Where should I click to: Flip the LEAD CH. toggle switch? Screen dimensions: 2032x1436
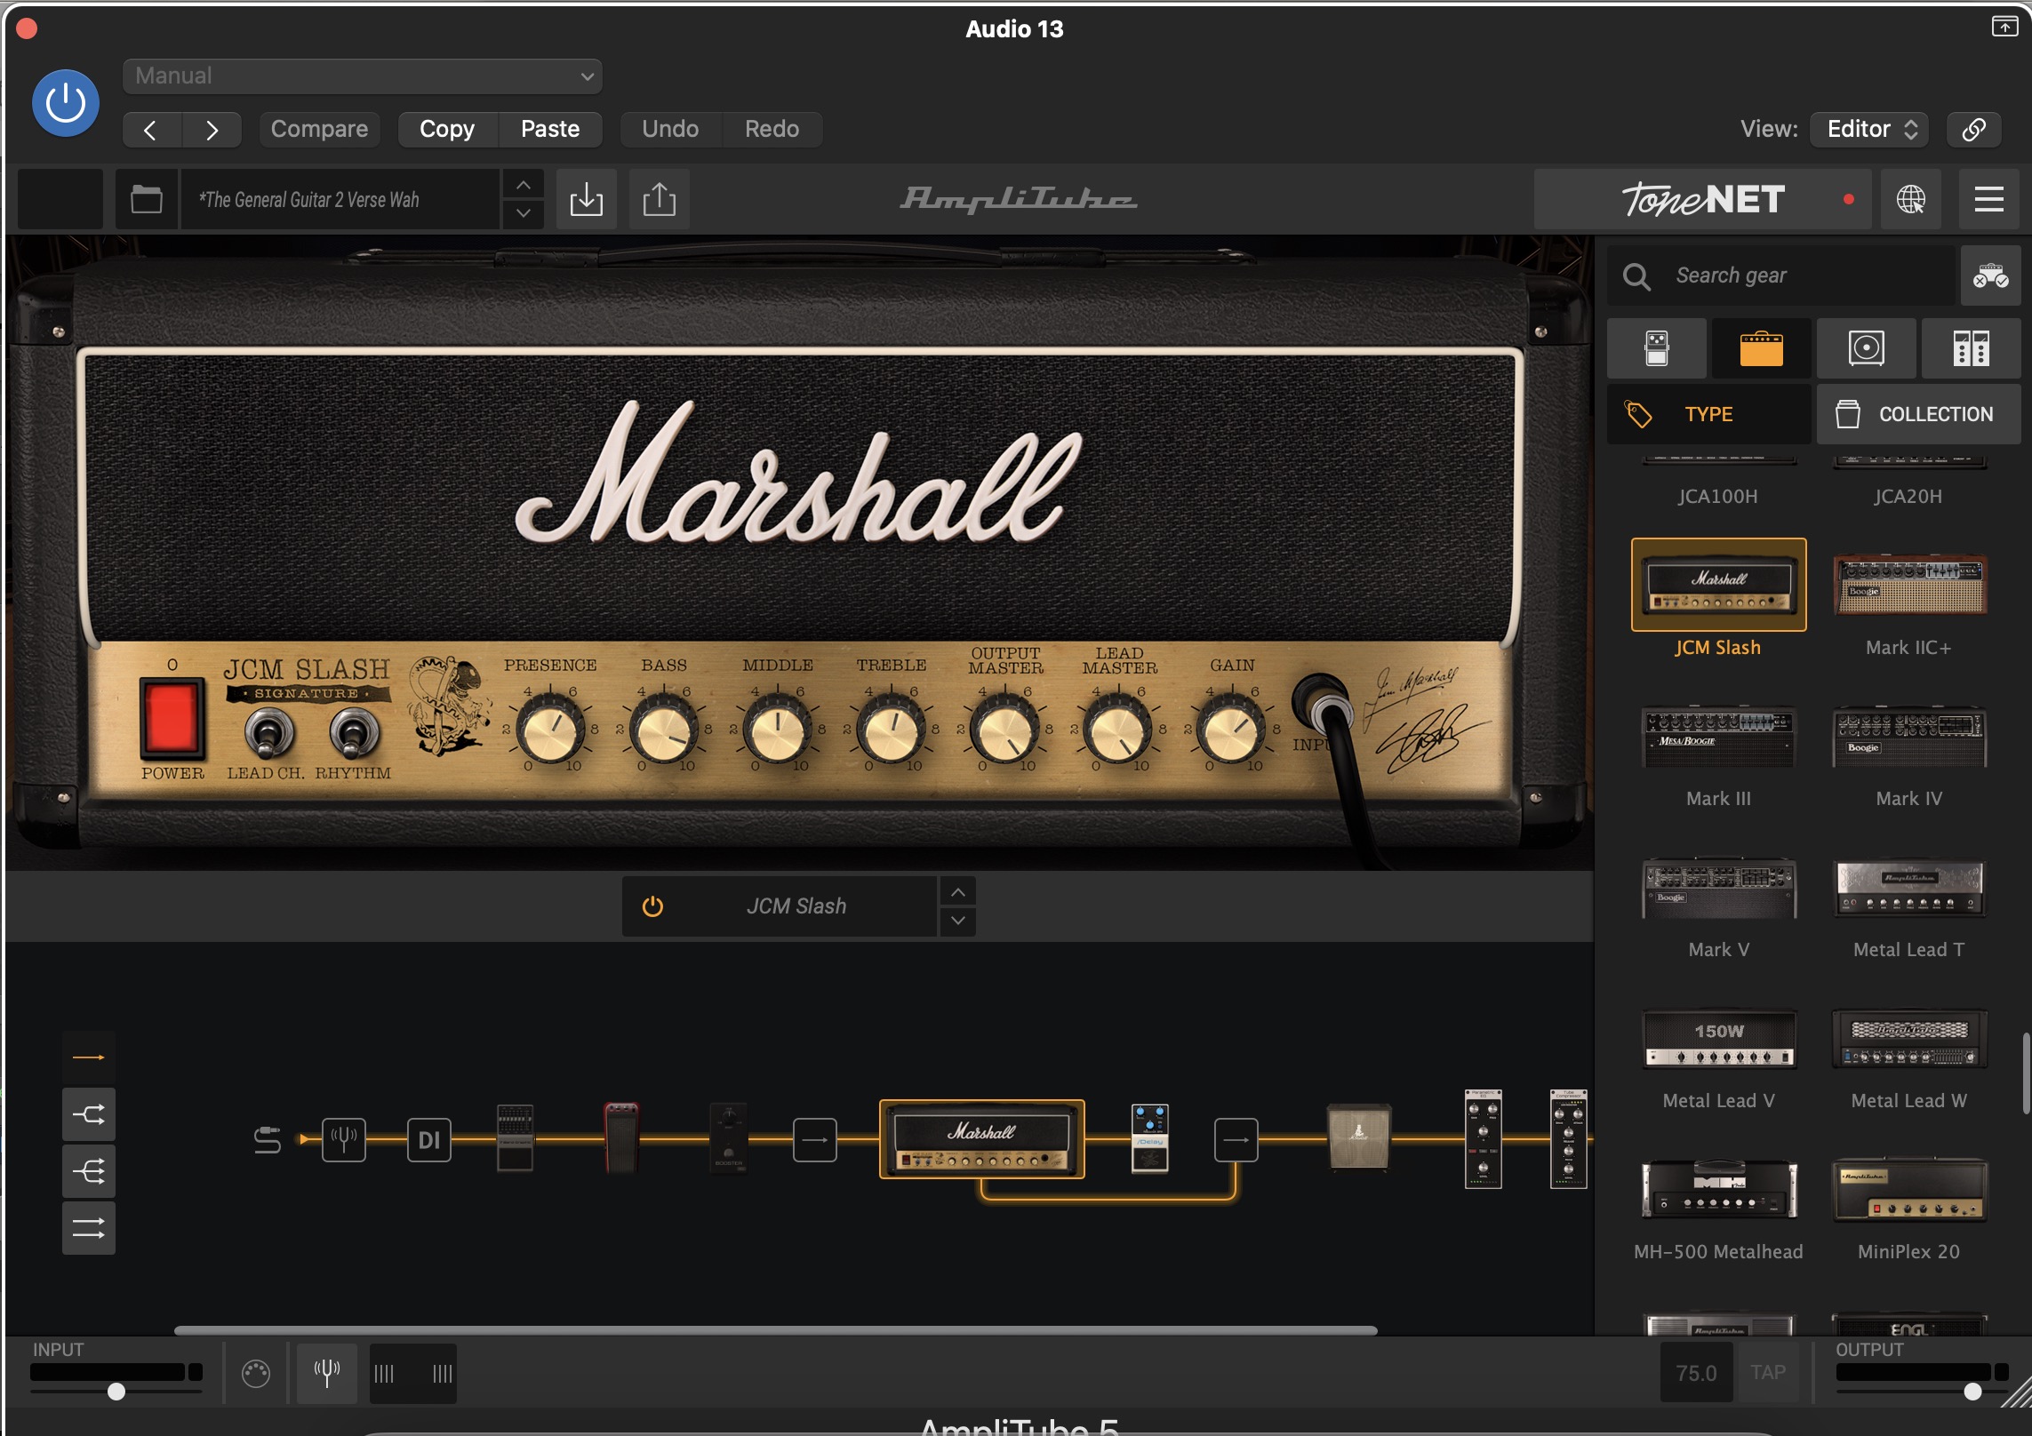268,734
